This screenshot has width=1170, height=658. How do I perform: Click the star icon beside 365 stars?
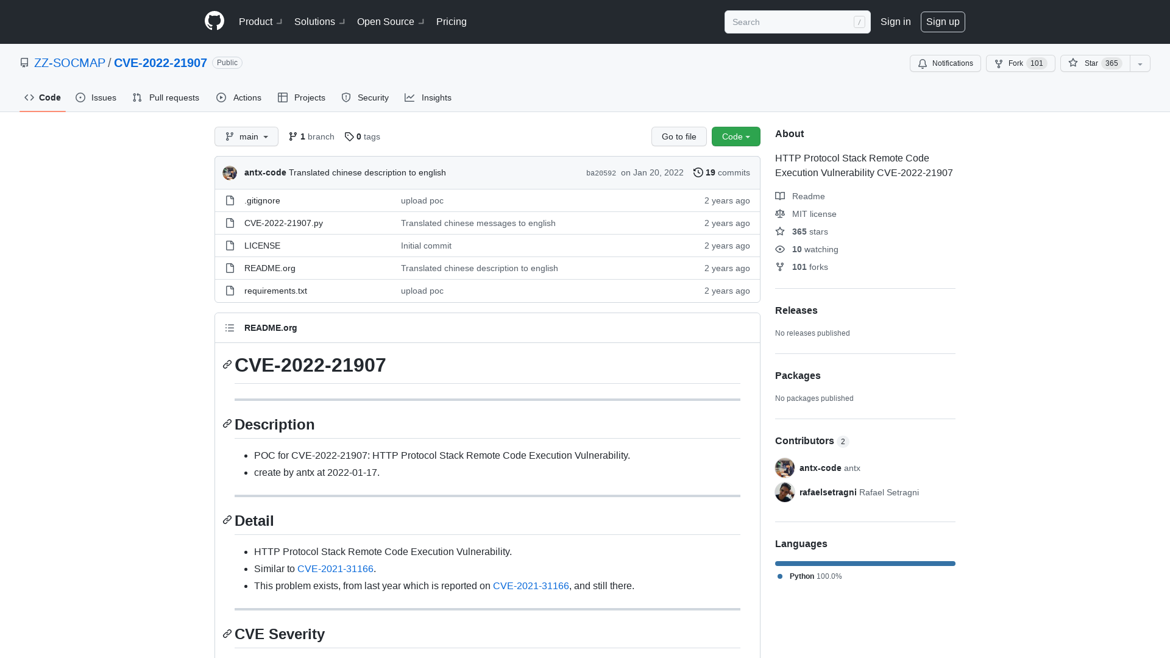(780, 232)
